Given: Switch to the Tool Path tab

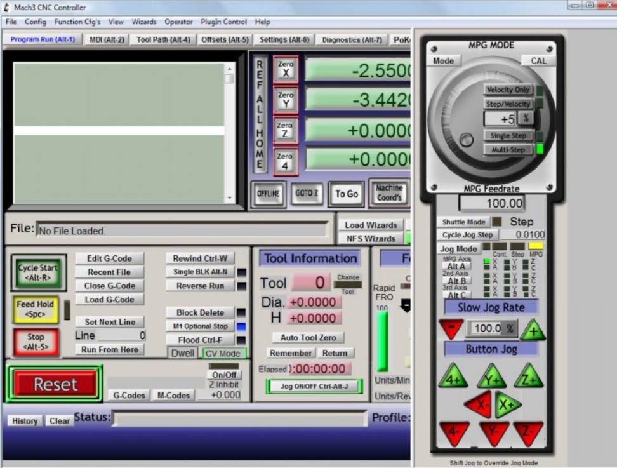Looking at the screenshot, I should click(163, 39).
